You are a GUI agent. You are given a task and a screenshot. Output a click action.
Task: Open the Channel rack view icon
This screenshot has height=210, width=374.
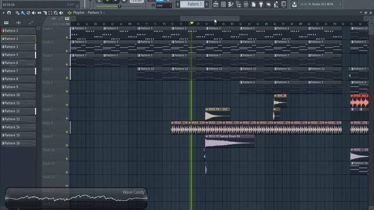point(223,4)
